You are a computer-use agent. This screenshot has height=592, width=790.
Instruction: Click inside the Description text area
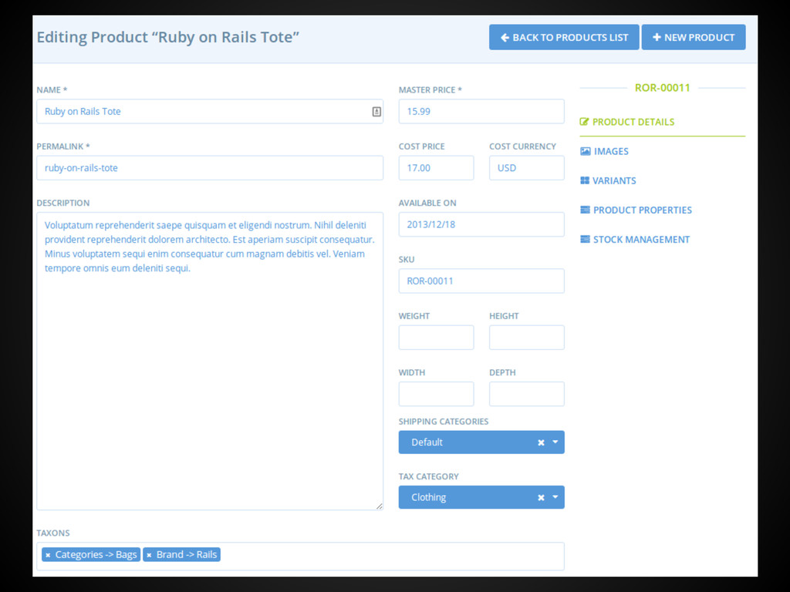coord(210,361)
